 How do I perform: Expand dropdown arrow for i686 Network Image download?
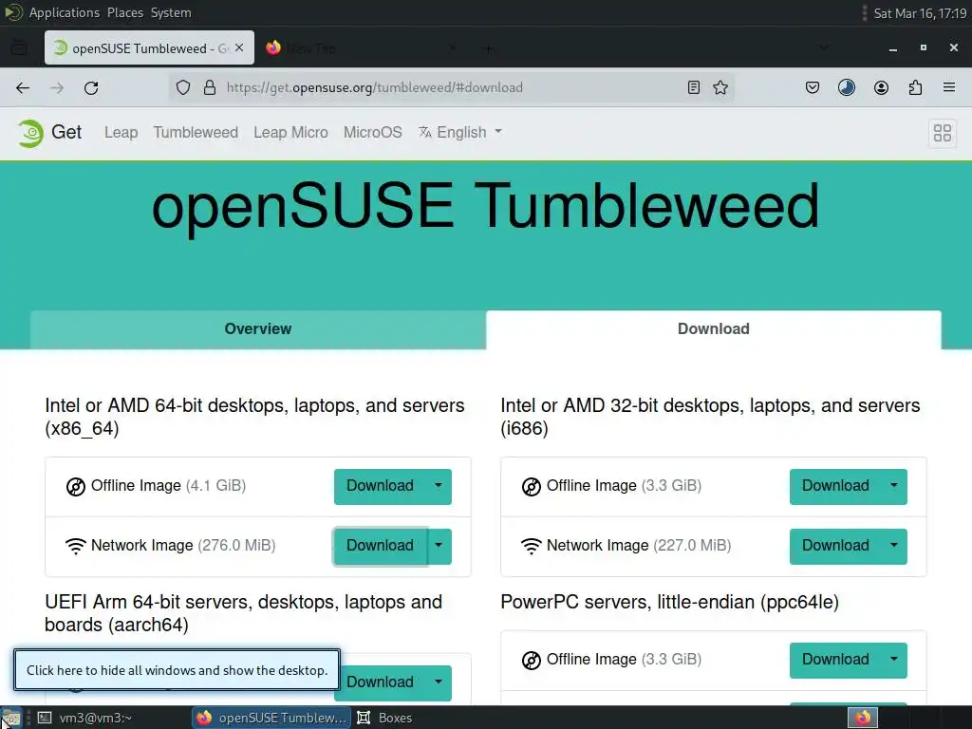894,546
